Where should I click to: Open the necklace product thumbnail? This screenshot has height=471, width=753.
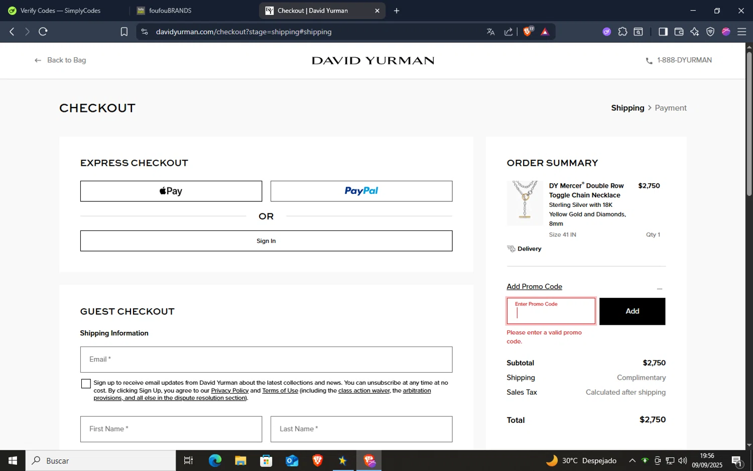tap(525, 203)
